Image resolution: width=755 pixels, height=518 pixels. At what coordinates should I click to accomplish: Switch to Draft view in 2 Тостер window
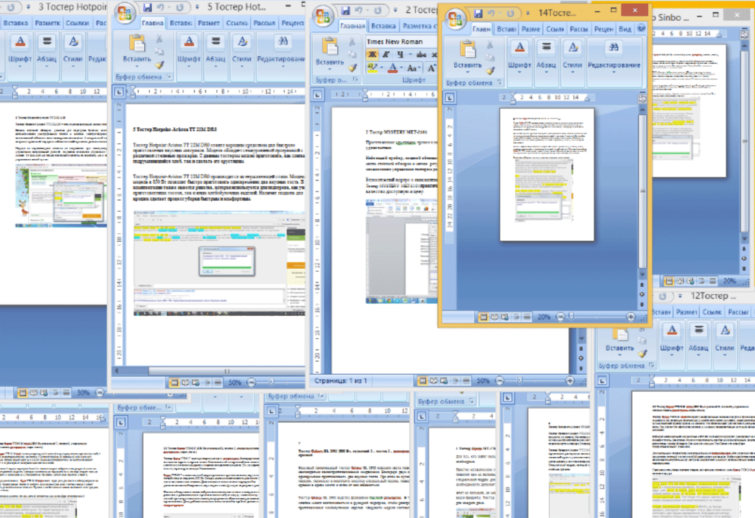[x=466, y=381]
